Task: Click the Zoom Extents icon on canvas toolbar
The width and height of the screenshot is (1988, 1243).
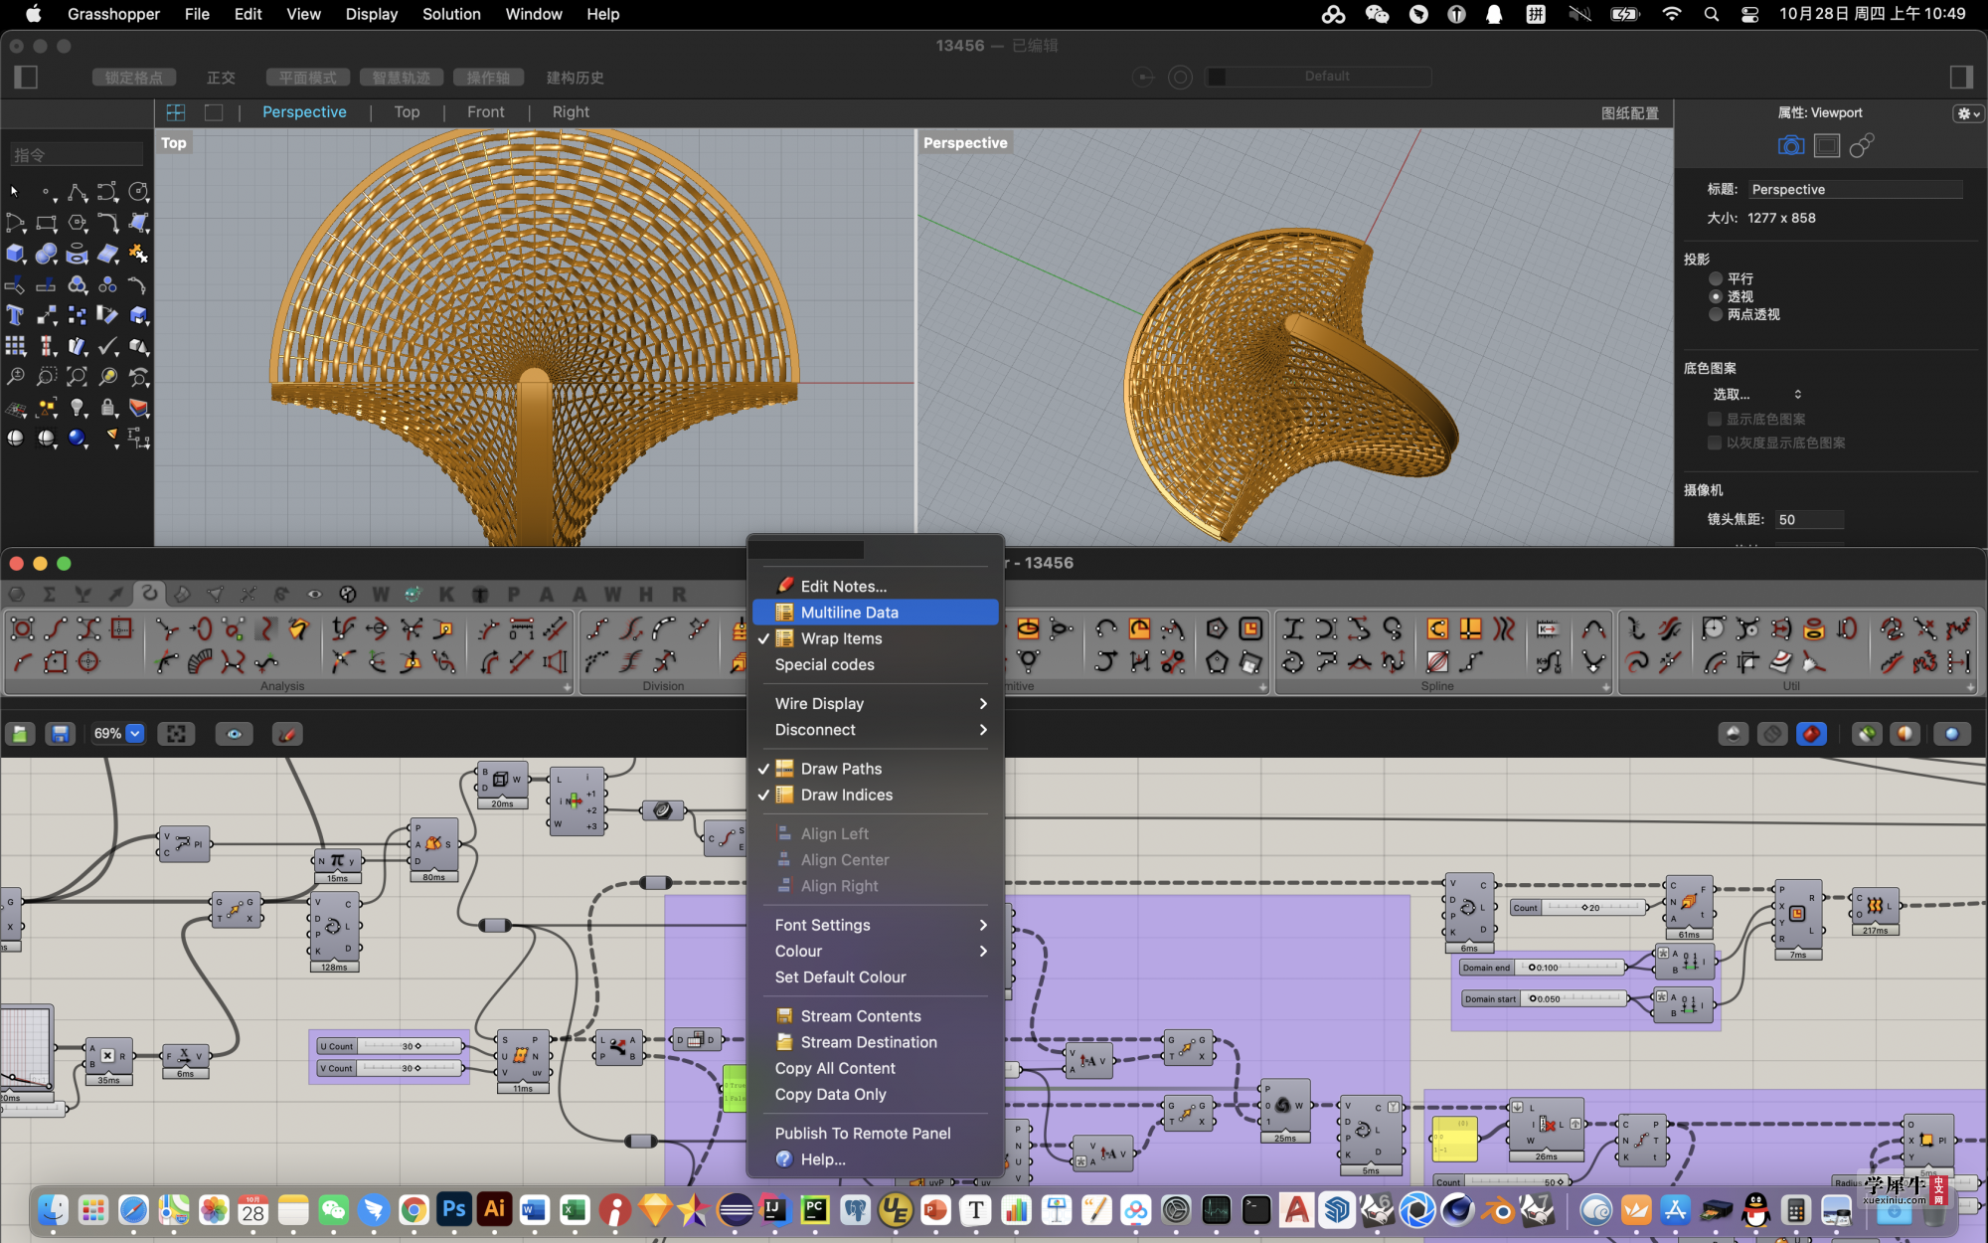Action: [177, 734]
